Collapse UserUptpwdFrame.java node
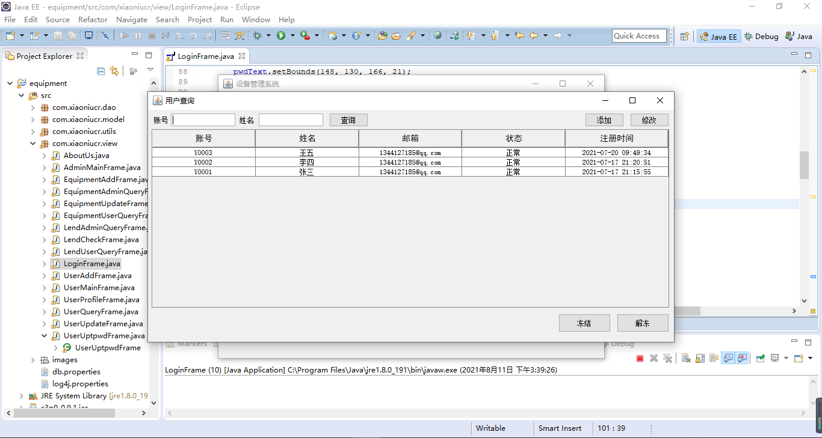 pyautogui.click(x=45, y=336)
